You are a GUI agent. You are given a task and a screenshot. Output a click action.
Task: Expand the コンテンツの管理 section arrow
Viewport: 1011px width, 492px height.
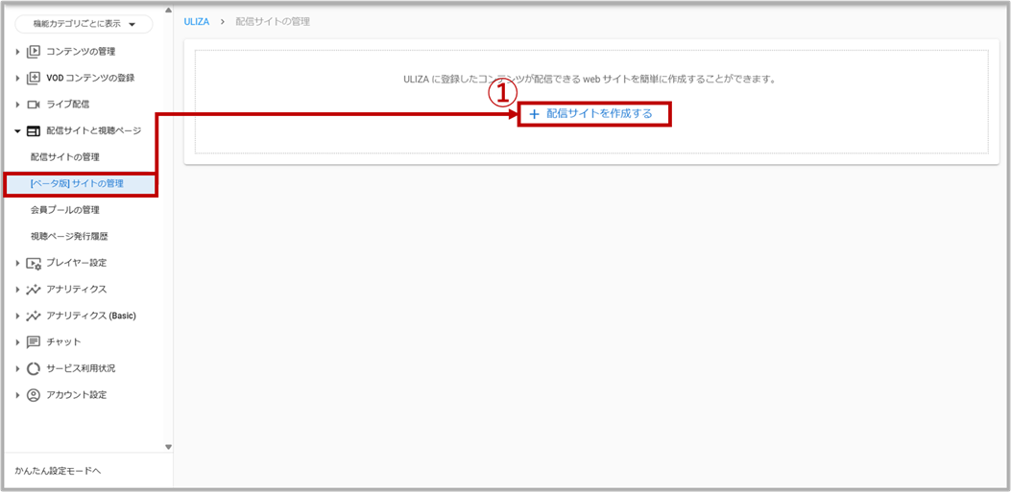(x=18, y=51)
